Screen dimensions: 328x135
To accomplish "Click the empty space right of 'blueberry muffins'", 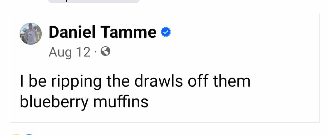I will [x=229, y=102].
